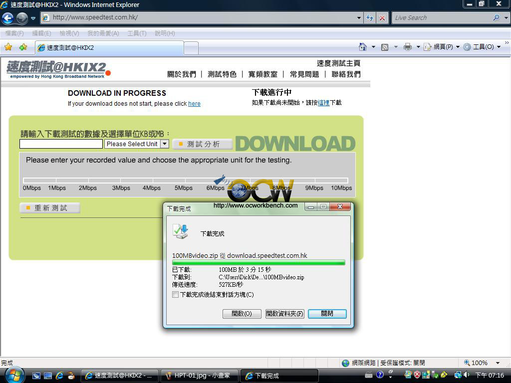511x383 pixels.
Task: Open the 常見問題 navigation link
Action: tap(304, 74)
